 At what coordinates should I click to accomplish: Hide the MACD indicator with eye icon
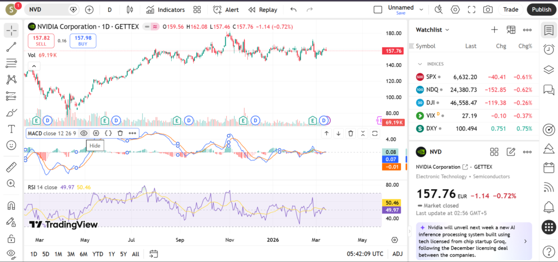point(84,133)
